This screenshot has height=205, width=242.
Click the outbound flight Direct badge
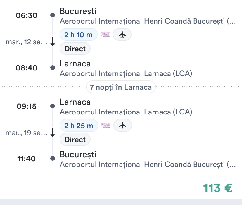coord(75,49)
